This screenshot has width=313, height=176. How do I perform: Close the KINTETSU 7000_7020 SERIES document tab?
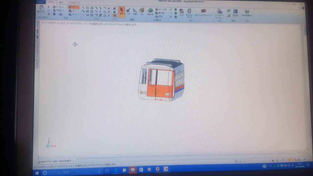[73, 161]
